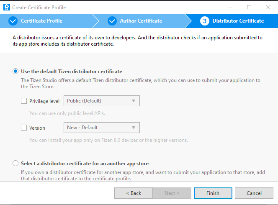Viewport: 278px width, 205px height.
Task: Click the 'Tizen 8.0 devices or the higher versions' text
Action: pos(144,140)
